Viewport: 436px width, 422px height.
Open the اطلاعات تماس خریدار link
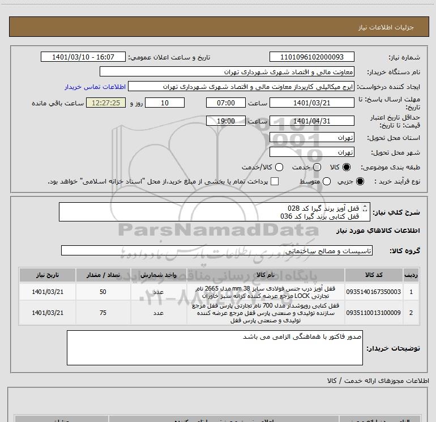click(x=95, y=87)
